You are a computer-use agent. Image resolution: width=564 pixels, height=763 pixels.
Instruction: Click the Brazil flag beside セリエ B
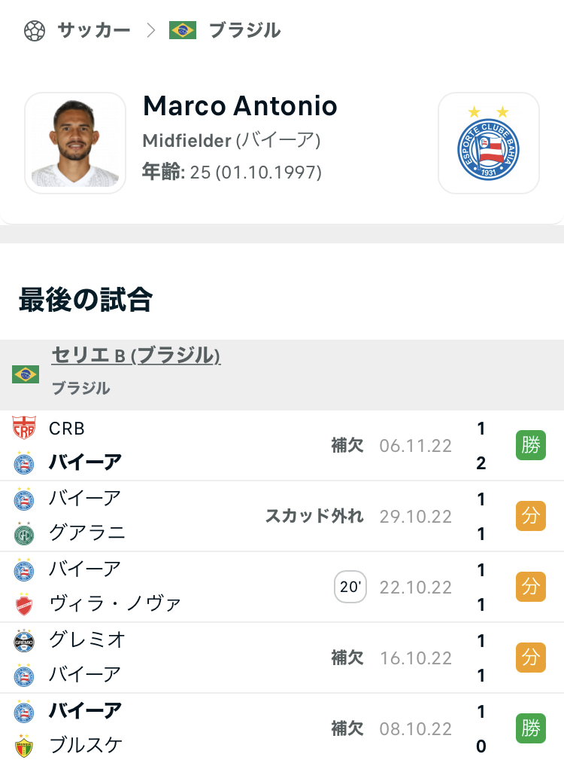pyautogui.click(x=26, y=374)
